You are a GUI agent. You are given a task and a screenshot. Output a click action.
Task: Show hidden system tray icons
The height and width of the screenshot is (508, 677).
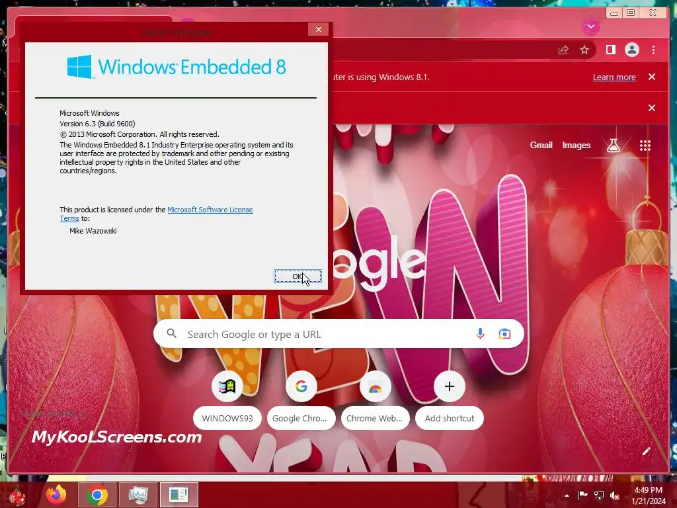[x=567, y=495]
